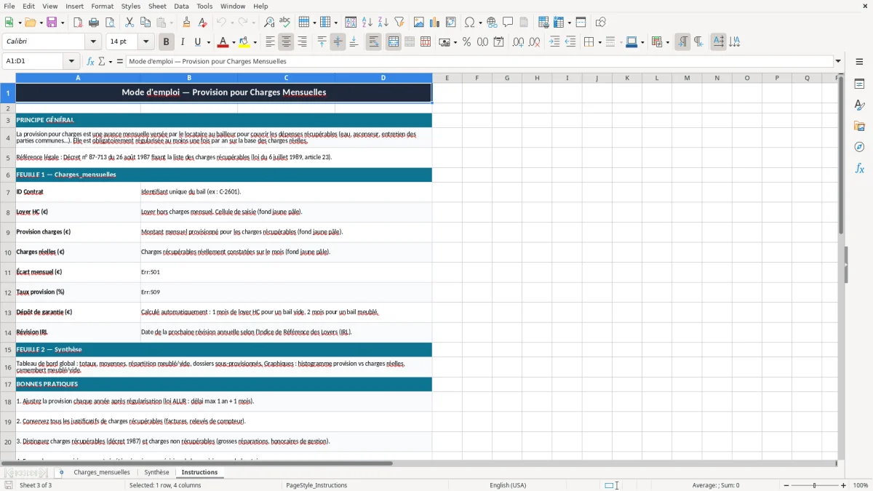Viewport: 873px width, 491px height.
Task: Insert a hyperlink
Action: (492, 23)
